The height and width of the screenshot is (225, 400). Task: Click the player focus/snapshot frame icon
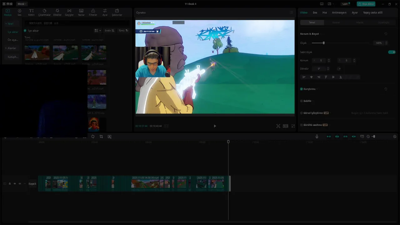[x=278, y=126]
